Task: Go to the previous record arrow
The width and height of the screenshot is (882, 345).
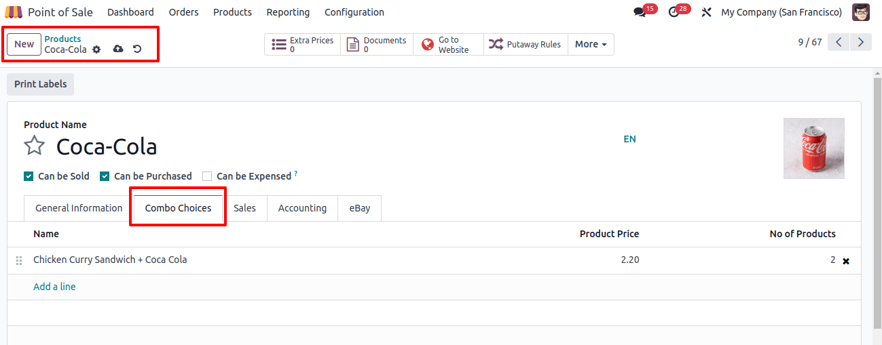Action: (839, 42)
